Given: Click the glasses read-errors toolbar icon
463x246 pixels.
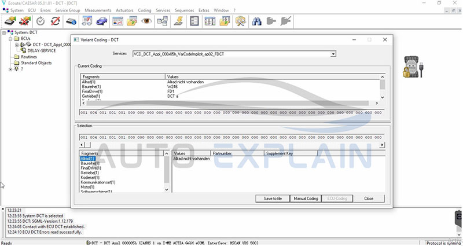Looking at the screenshot, I should click(x=87, y=21).
